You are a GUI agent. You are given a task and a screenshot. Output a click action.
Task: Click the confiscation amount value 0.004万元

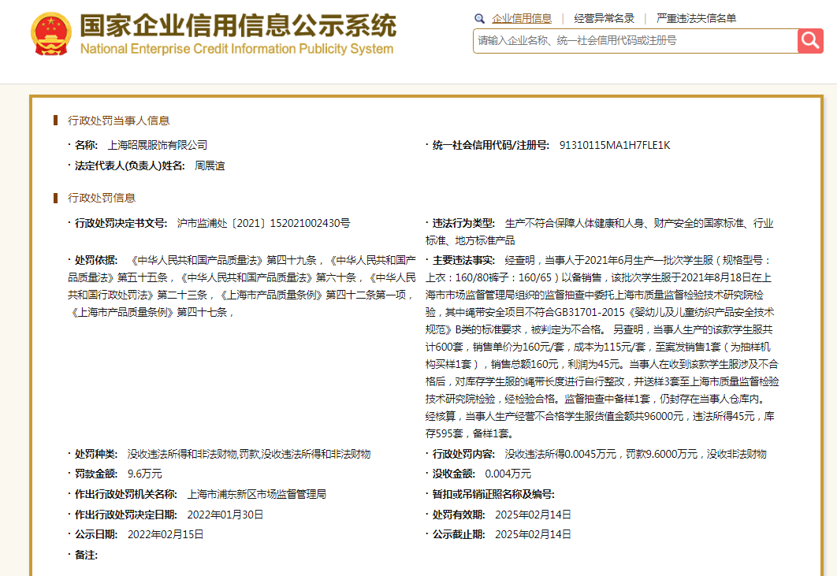[x=508, y=474]
